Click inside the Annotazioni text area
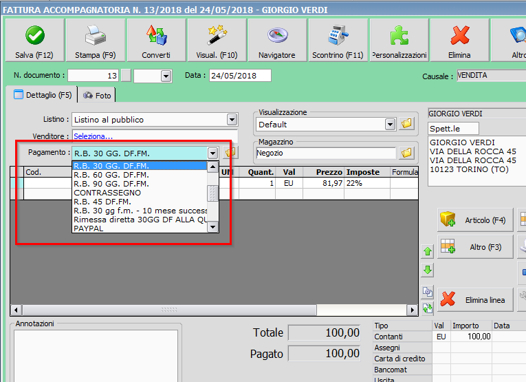The image size is (526, 382). click(x=96, y=356)
